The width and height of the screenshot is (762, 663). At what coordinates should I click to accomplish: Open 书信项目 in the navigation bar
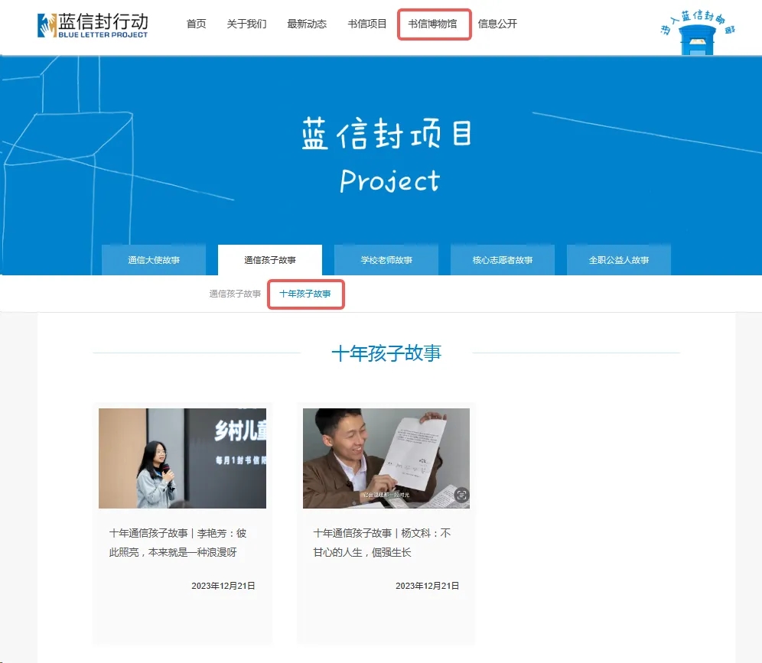pyautogui.click(x=367, y=24)
